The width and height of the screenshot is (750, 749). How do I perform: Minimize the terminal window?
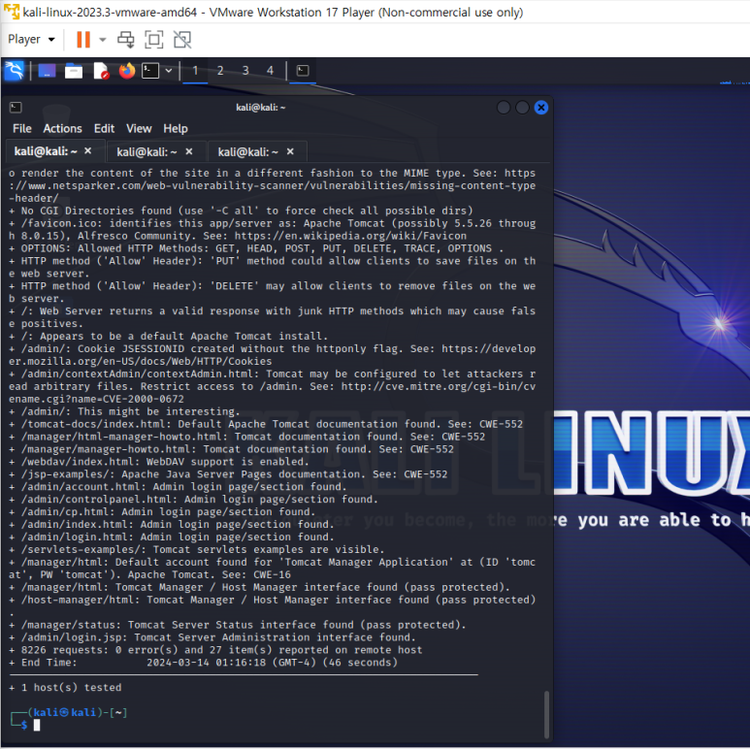504,108
